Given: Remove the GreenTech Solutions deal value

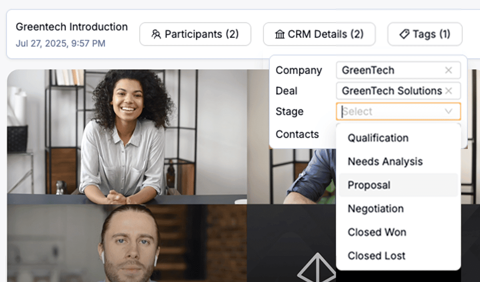Looking at the screenshot, I should 448,91.
